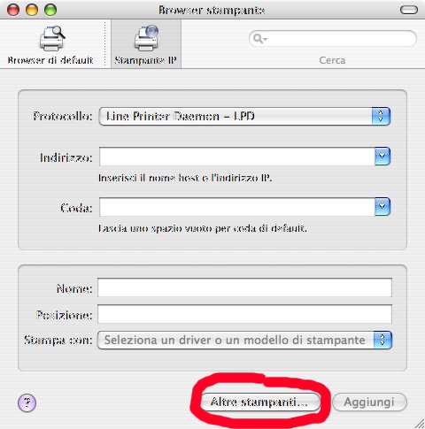Click the resize grip in the window corner

tap(420, 424)
